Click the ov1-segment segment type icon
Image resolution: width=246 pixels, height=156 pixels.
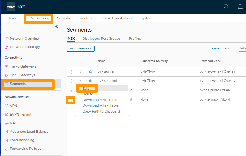click(x=90, y=72)
